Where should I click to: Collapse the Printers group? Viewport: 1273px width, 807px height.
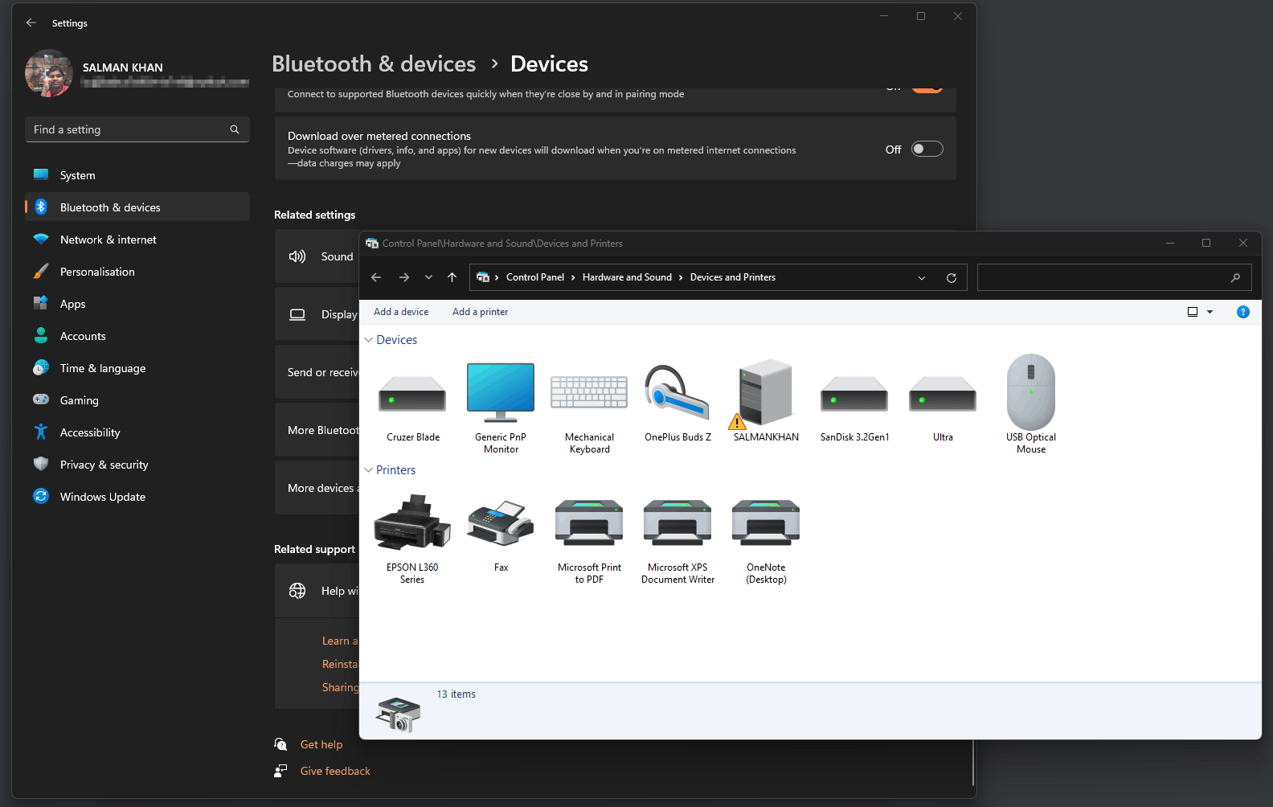pos(369,470)
